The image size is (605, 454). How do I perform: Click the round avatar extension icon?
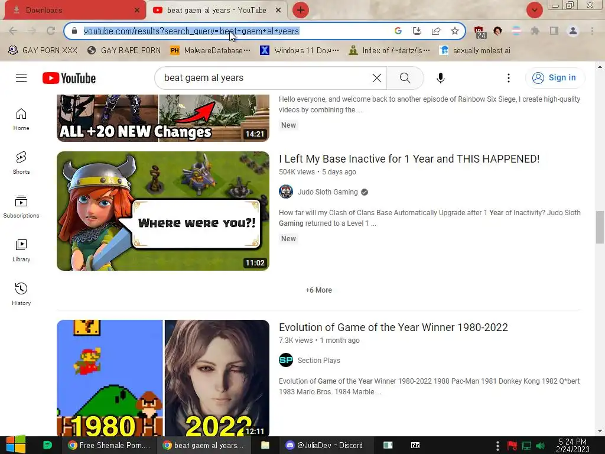pyautogui.click(x=497, y=31)
